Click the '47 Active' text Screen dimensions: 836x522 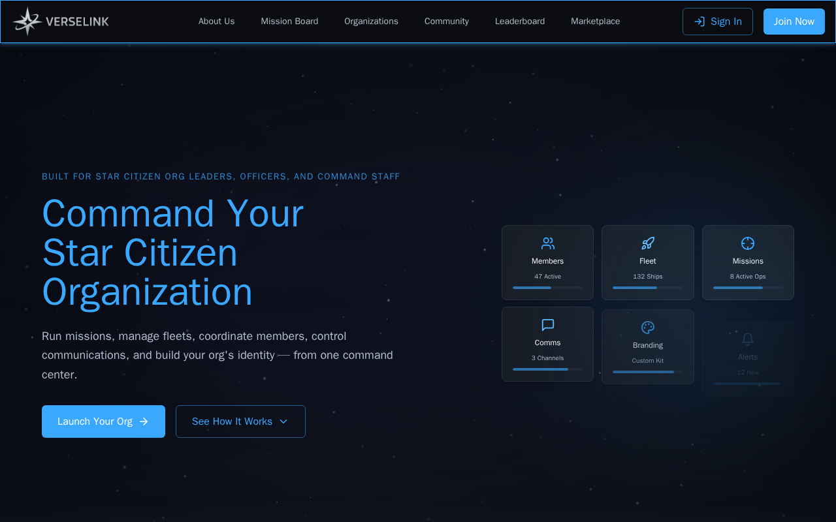[548, 277]
